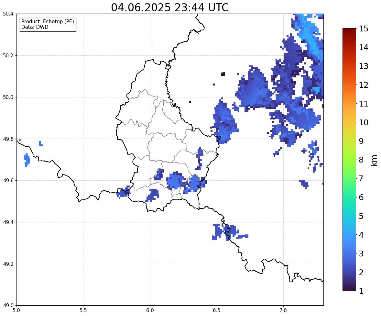The width and height of the screenshot is (381, 316).
Task: Click colorbar tick label 5
Action: (361, 216)
